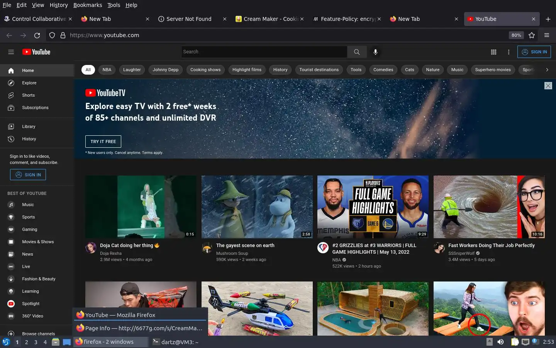The image size is (556, 348).
Task: Open the Tools menu
Action: (114, 5)
